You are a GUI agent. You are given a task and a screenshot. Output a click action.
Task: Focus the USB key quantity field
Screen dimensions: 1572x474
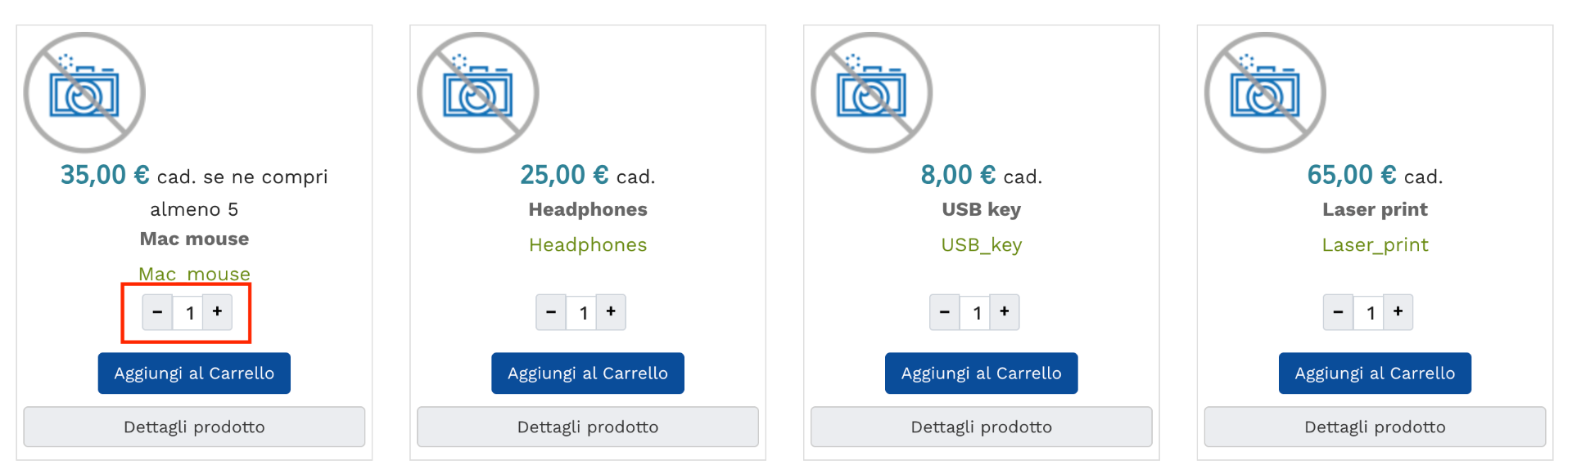click(x=976, y=313)
